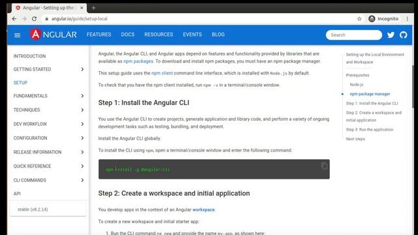Viewport: 418px width, 235px height.
Task: Go back in browser history
Action: [x=14, y=19]
